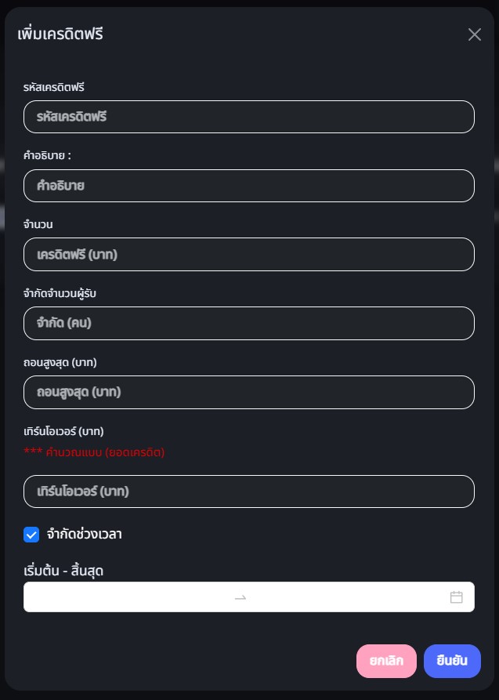Viewport: 499px width, 700px height.
Task: Focus the จำกัด (คน) recipient limit field
Action: 248,323
